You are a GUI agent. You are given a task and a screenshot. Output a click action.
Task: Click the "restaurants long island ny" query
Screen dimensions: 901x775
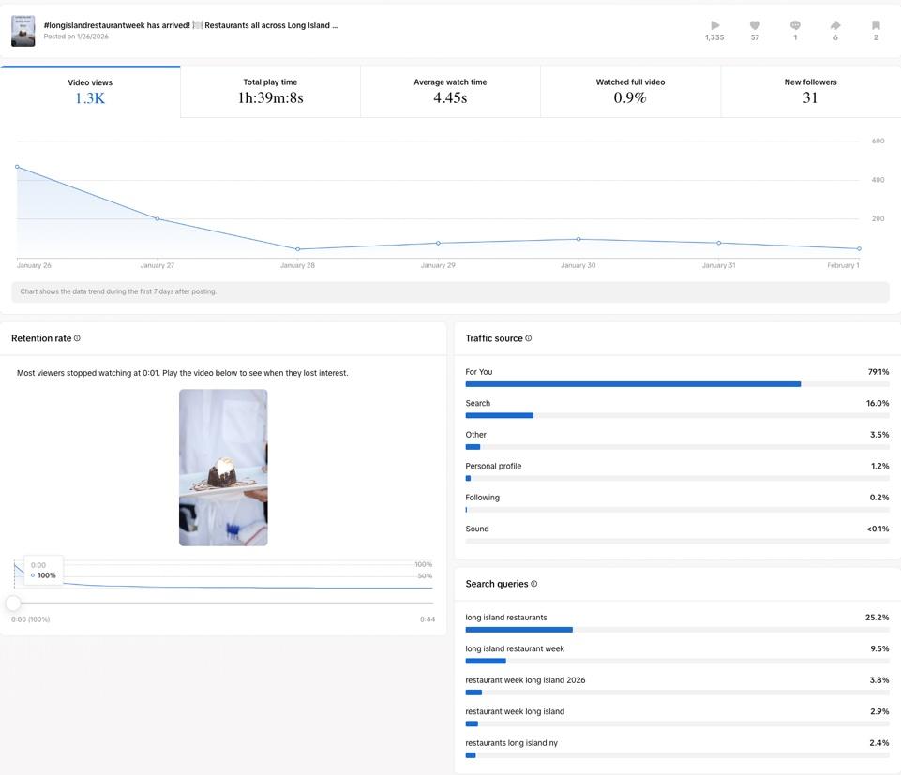pyautogui.click(x=511, y=743)
